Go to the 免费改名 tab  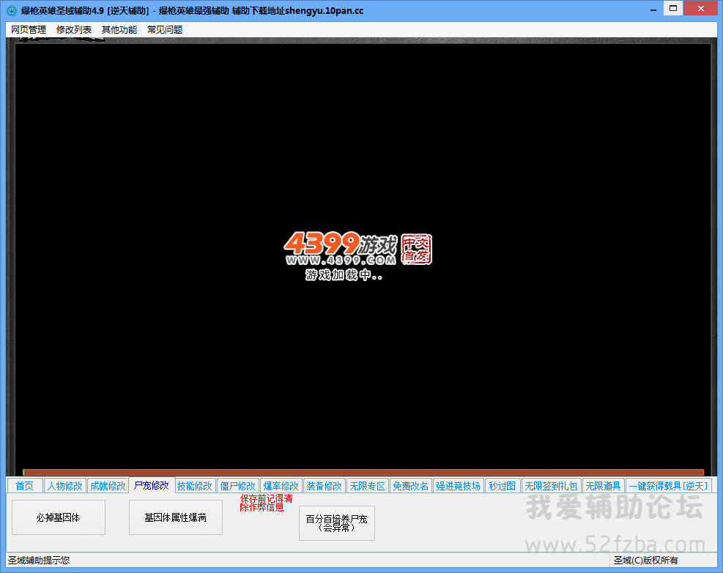410,486
